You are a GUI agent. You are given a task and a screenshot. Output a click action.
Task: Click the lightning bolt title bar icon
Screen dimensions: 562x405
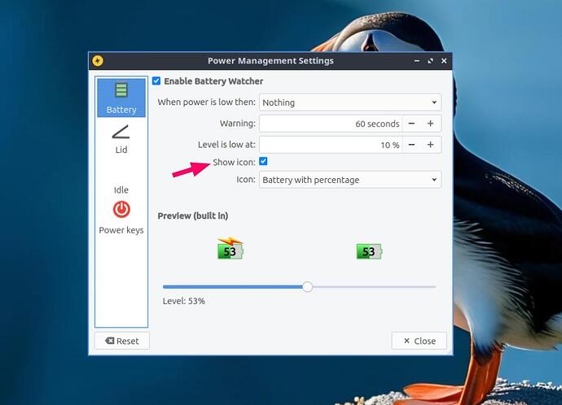(98, 61)
